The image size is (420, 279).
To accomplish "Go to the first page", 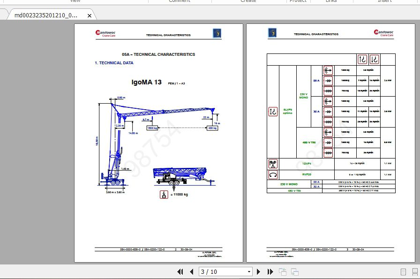I will [x=180, y=271].
